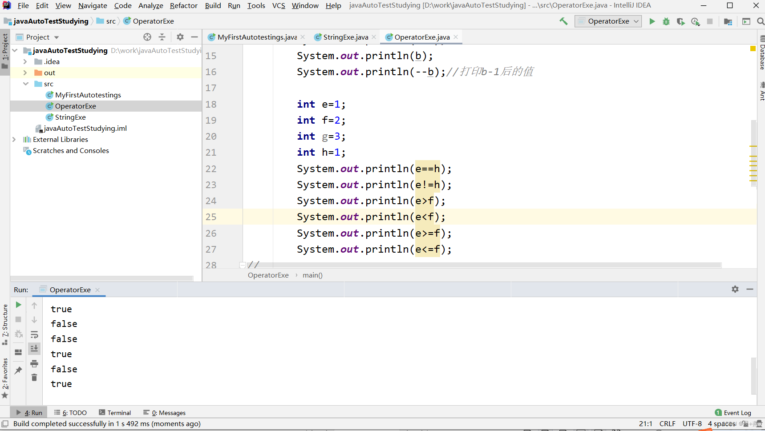
Task: Open the OperatorExe run configuration dropdown
Action: [608, 21]
